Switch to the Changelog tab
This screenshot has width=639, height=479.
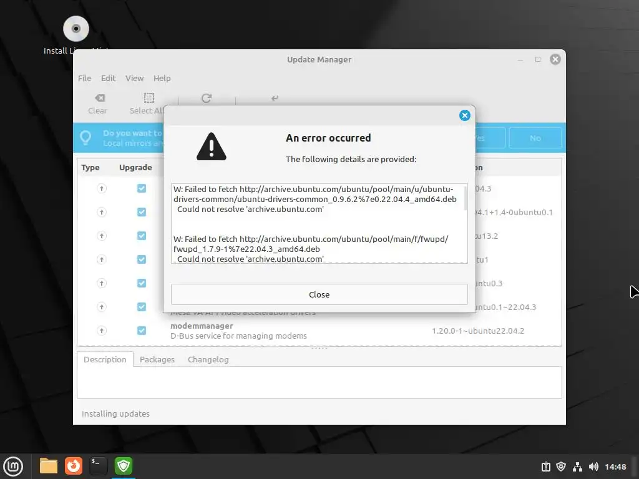(x=208, y=359)
